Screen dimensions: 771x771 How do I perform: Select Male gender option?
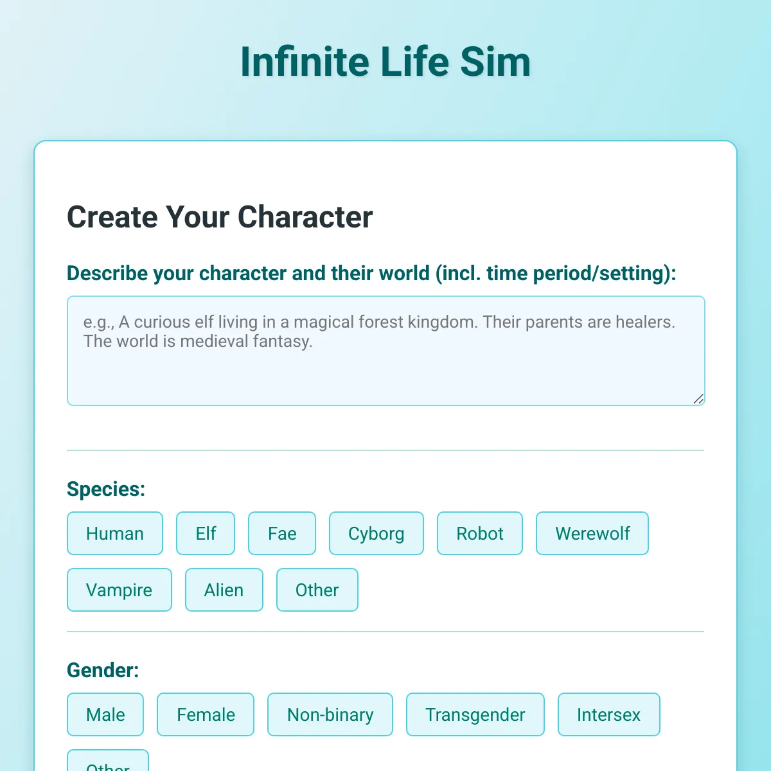pyautogui.click(x=105, y=714)
